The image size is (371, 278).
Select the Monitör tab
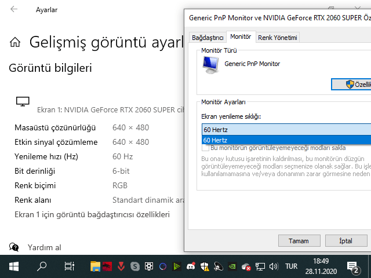(241, 37)
